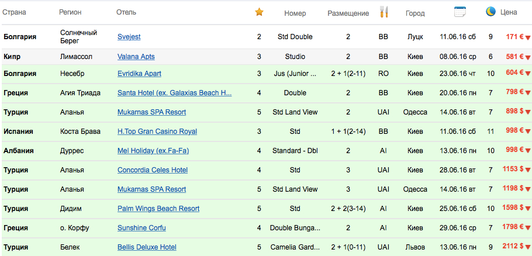Open Bellis Deluxe Hotel link
The height and width of the screenshot is (256, 532).
click(x=147, y=247)
